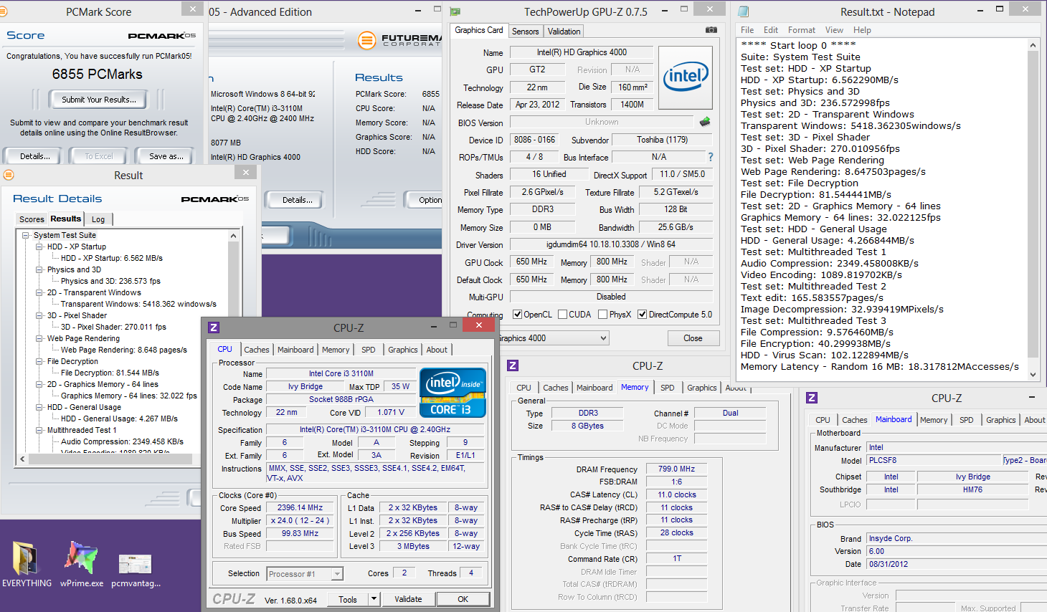Click the Core Speed 2396.14 MHz field

300,507
